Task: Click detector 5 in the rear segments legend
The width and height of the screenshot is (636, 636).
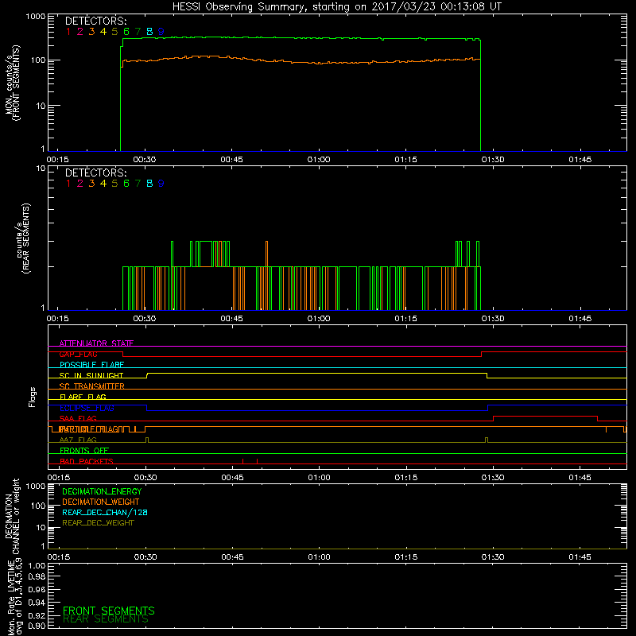Action: click(114, 184)
